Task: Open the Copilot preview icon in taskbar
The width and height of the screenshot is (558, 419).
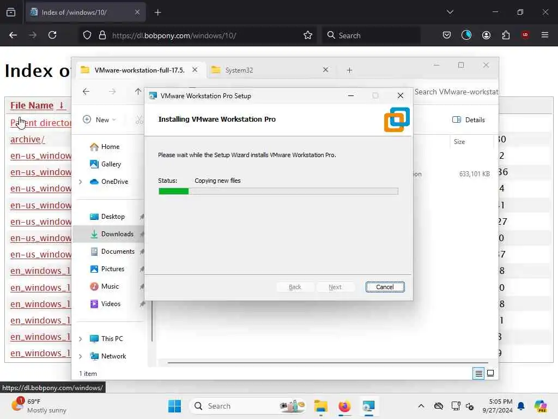Action: click(x=541, y=406)
